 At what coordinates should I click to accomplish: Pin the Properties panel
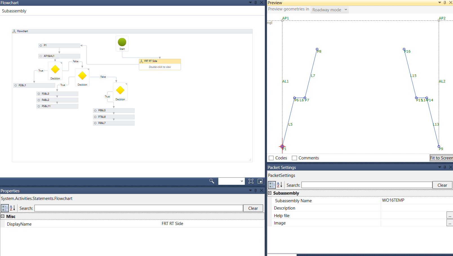click(x=256, y=191)
